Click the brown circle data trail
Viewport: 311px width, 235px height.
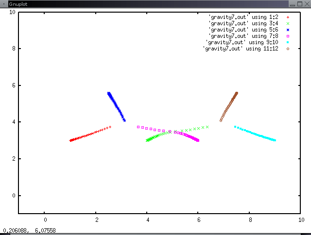point(229,107)
